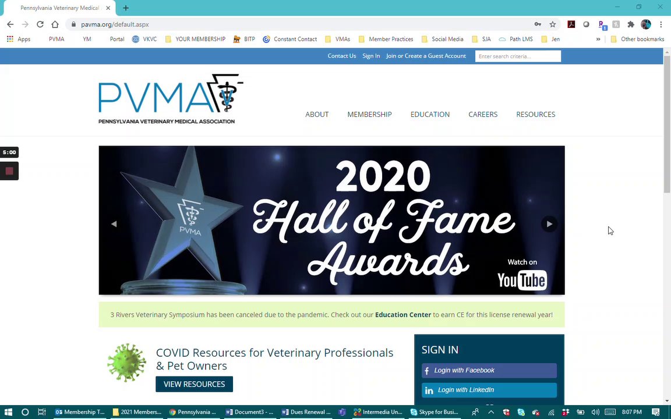
Task: Open the RESOURCES menu
Action: pyautogui.click(x=535, y=114)
